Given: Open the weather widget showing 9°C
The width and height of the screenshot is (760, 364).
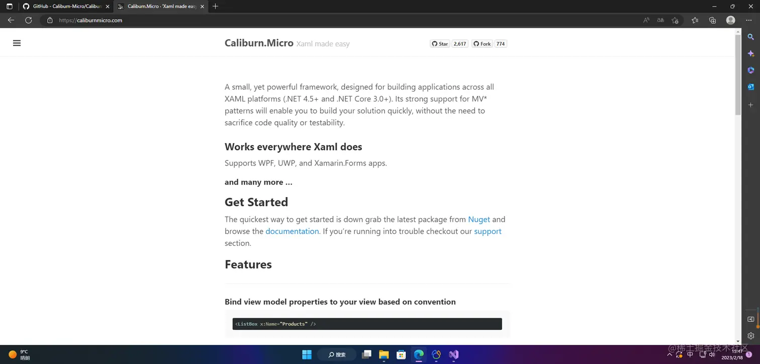Looking at the screenshot, I should (19, 354).
